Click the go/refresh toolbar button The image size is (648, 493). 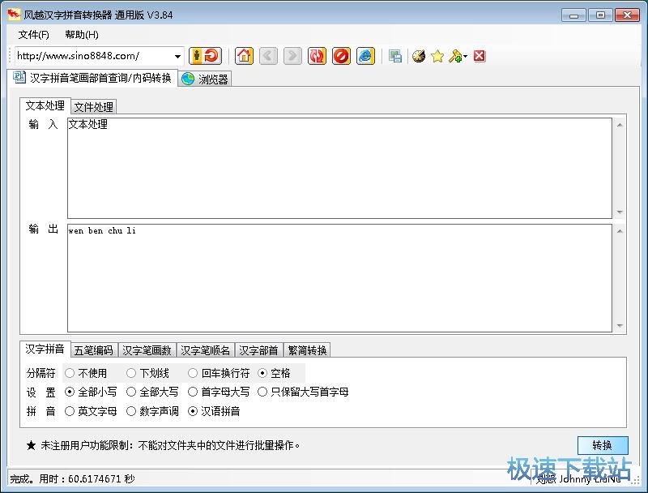coord(205,56)
